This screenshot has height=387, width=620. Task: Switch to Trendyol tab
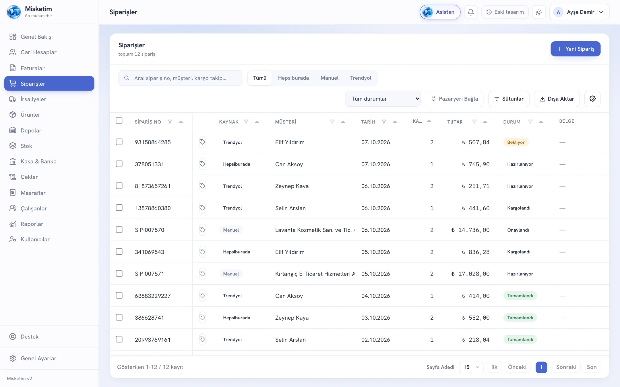point(361,78)
